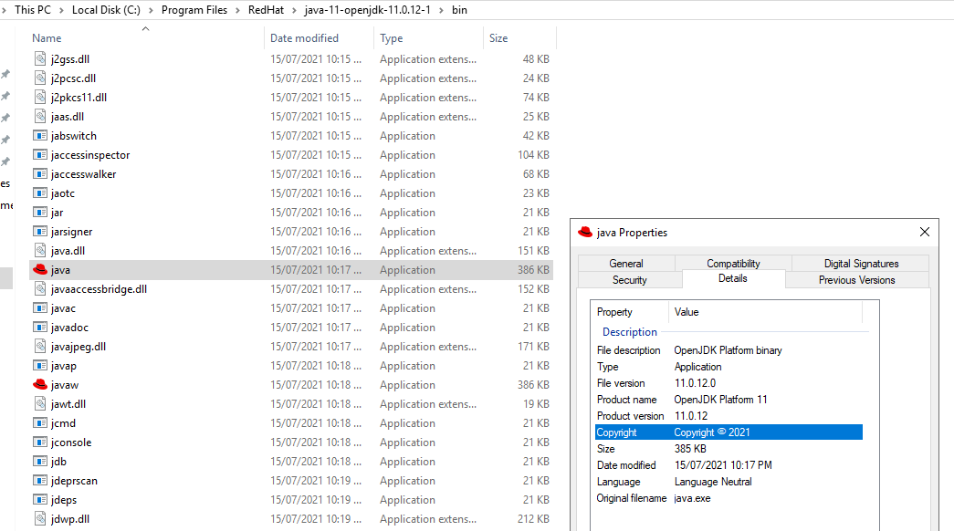Click the java.dll file icon
This screenshot has width=954, height=531.
40,251
